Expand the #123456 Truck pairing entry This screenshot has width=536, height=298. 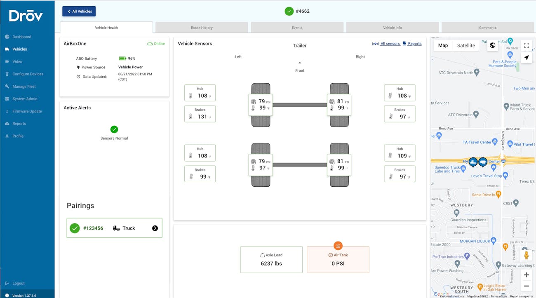(155, 228)
